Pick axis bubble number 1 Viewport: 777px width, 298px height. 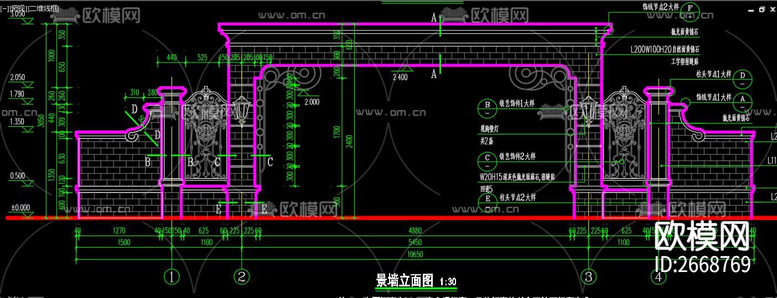pyautogui.click(x=172, y=276)
